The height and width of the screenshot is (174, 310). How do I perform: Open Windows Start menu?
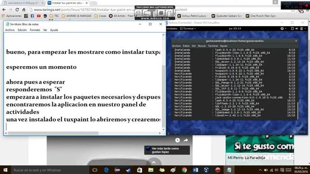(5, 170)
